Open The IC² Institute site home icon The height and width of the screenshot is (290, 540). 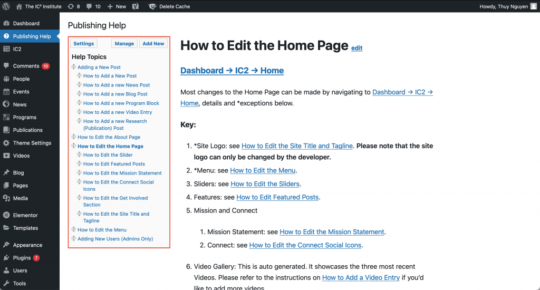coord(19,6)
